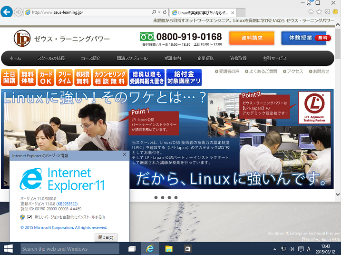341x255 pixels.
Task: Go back with the browser back arrow
Action: click(x=7, y=12)
